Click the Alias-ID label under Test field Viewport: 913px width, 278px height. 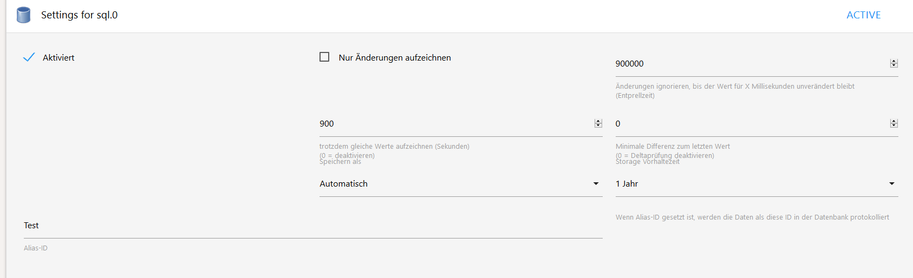36,248
